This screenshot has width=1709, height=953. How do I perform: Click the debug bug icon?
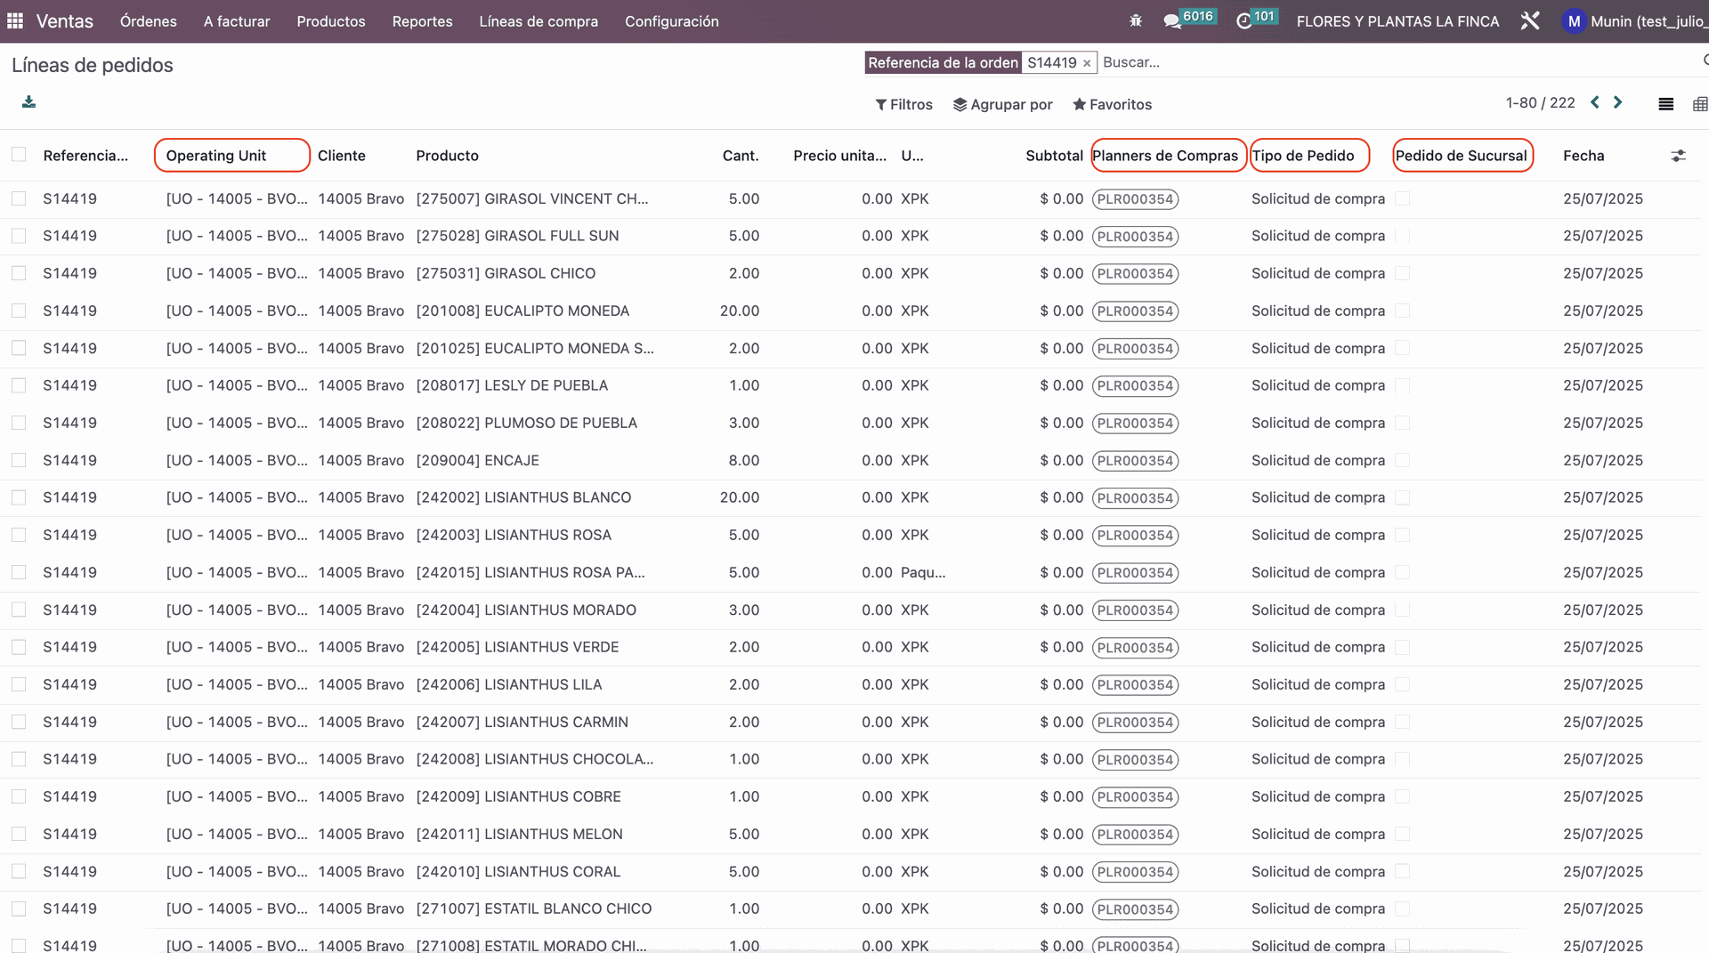[1136, 21]
